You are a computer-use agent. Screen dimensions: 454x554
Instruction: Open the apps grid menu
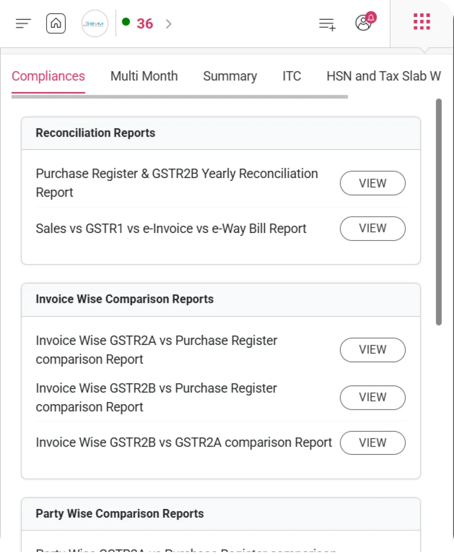click(x=422, y=21)
